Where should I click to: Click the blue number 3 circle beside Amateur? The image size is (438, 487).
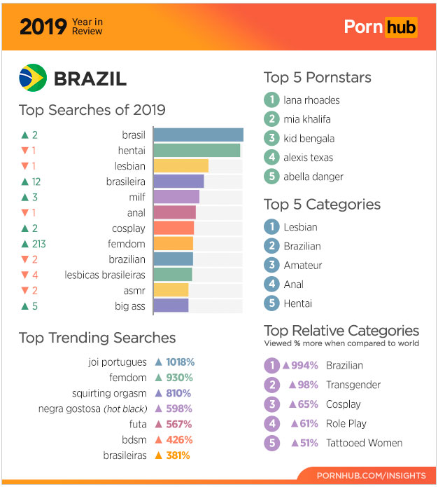tap(271, 265)
